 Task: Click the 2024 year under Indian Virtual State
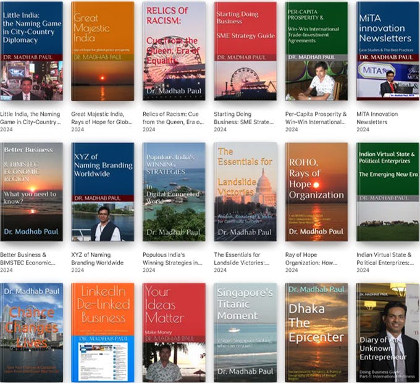[363, 270]
